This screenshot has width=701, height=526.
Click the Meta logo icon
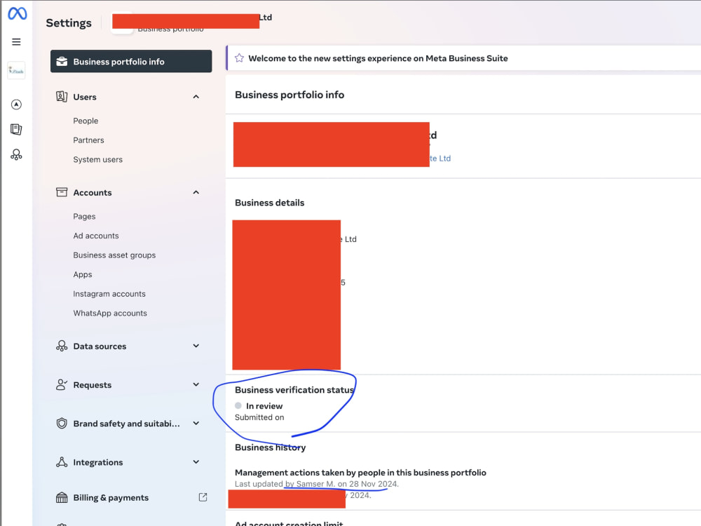pyautogui.click(x=17, y=13)
